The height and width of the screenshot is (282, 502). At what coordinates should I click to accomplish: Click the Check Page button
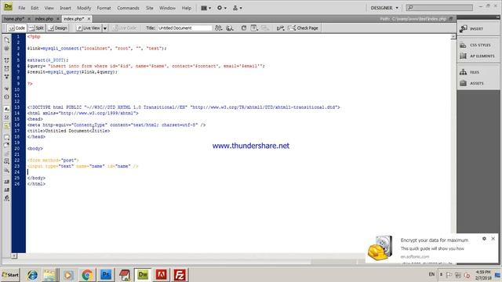[303, 28]
